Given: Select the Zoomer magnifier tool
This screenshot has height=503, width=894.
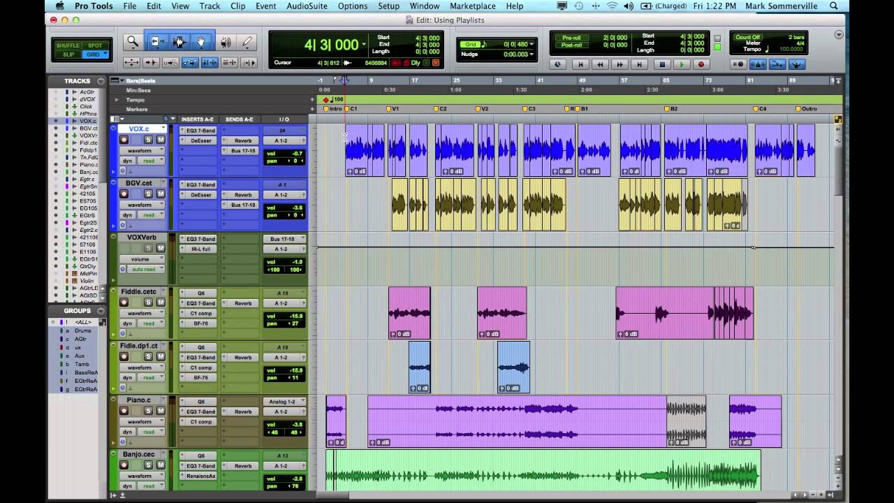Looking at the screenshot, I should 133,42.
